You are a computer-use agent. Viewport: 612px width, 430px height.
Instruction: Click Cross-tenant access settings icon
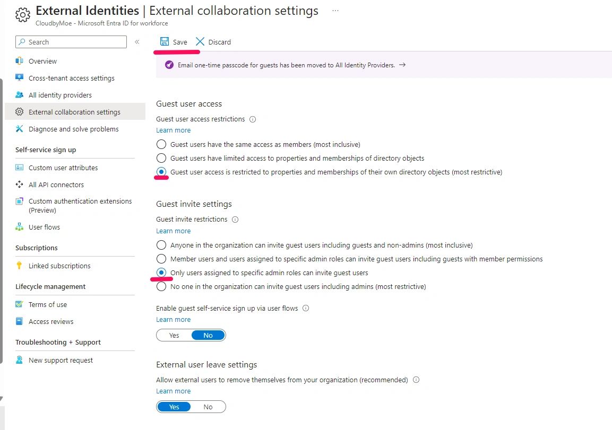[x=20, y=78]
